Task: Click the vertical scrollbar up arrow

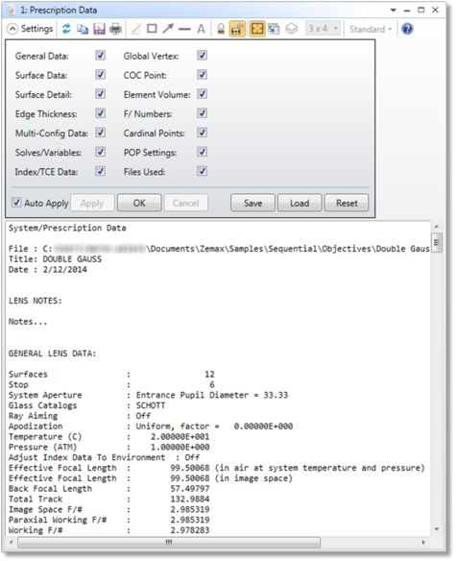Action: click(437, 227)
